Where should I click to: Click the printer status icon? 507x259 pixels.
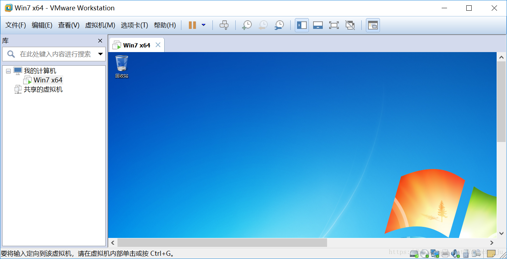coord(445,254)
